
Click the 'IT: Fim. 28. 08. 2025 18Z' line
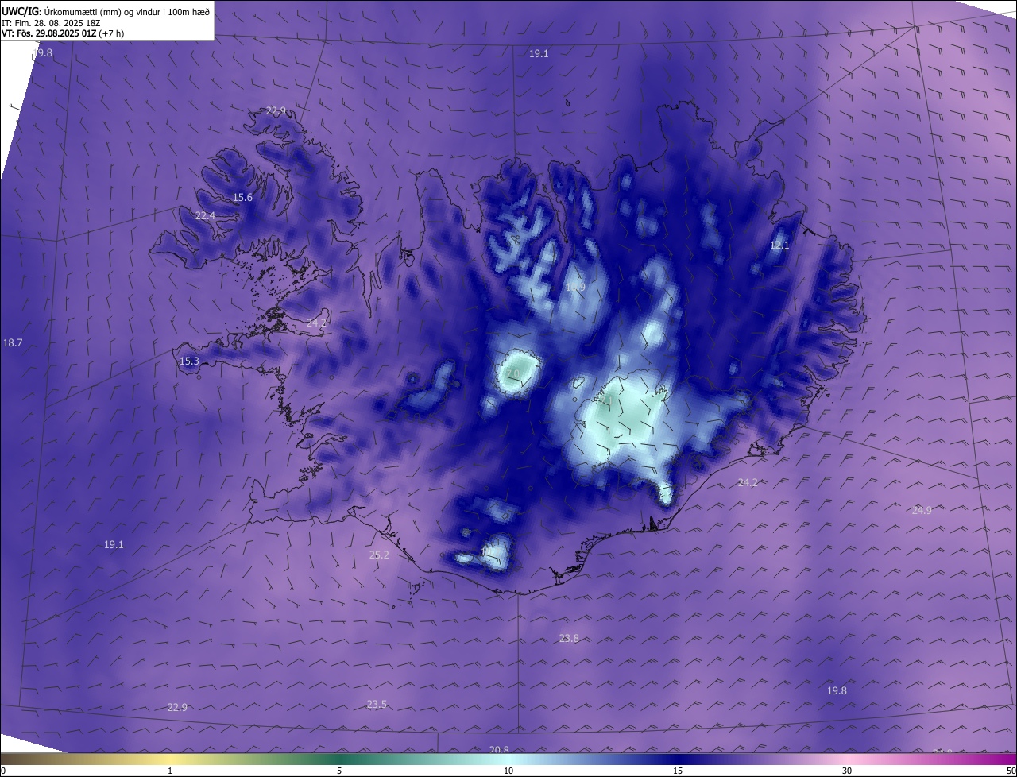pyautogui.click(x=49, y=23)
